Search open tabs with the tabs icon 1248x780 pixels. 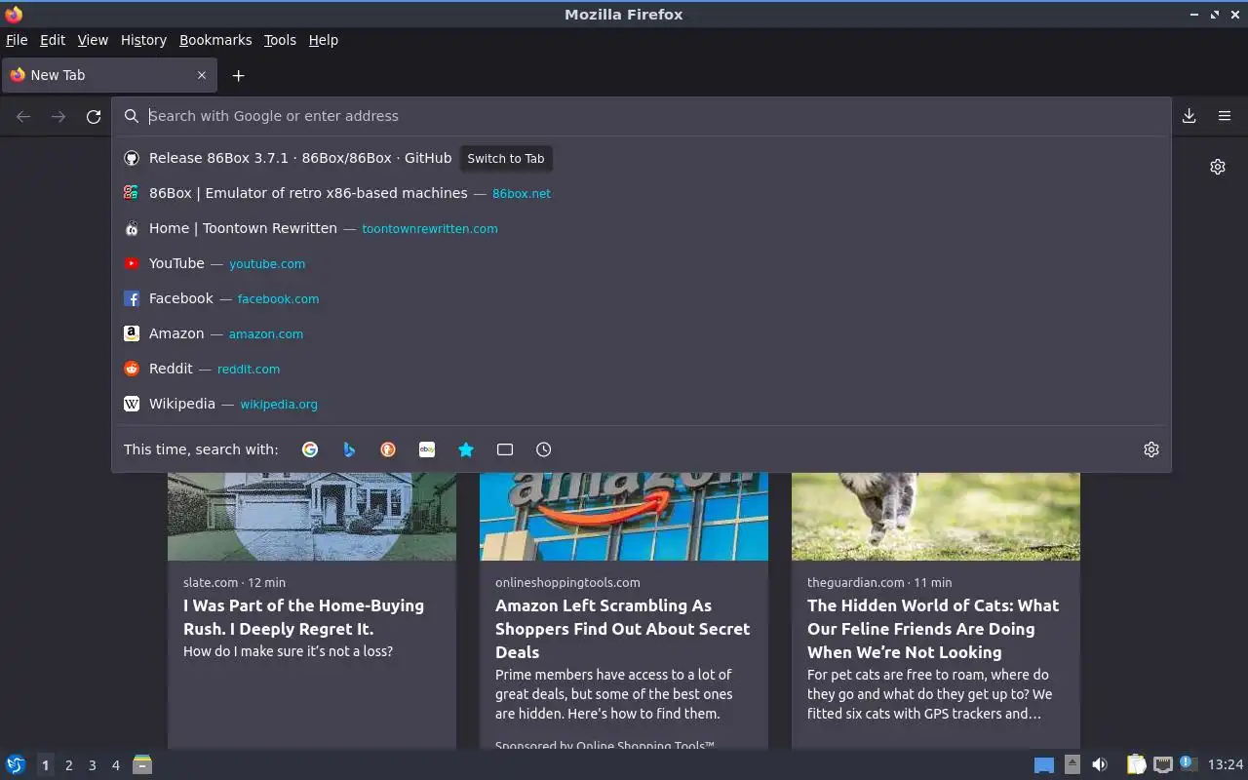[x=505, y=449]
